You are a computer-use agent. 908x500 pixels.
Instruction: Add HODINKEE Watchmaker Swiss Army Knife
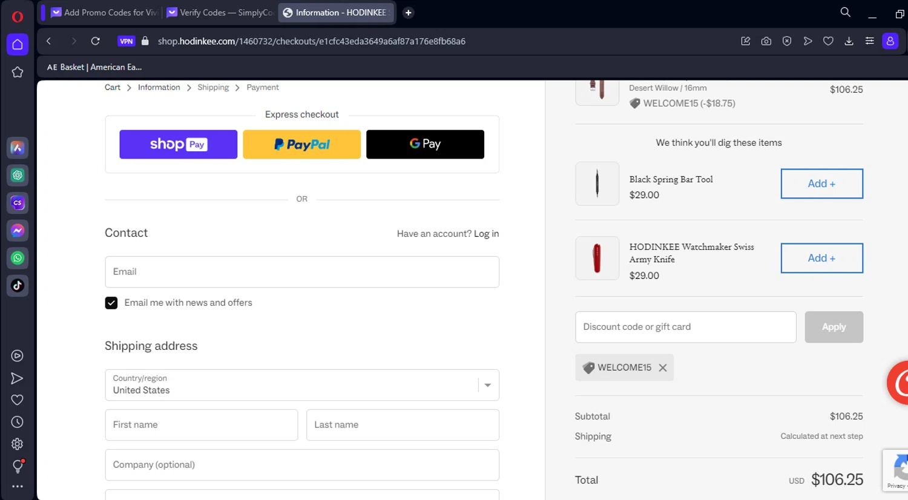pyautogui.click(x=822, y=258)
